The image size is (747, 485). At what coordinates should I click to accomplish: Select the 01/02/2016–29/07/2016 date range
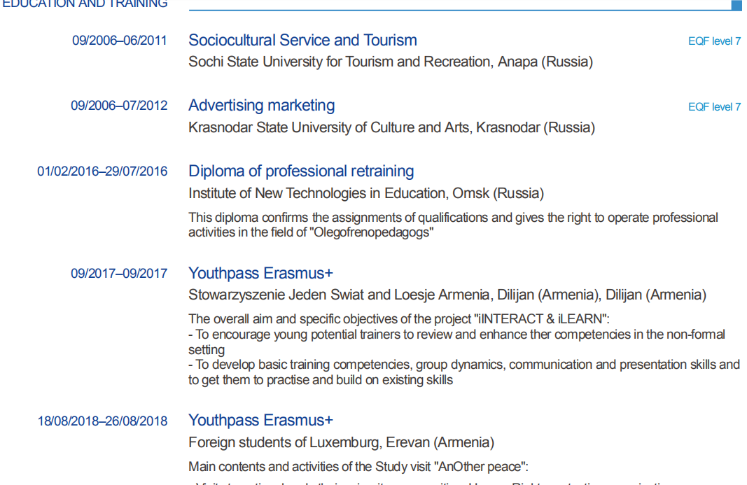[102, 171]
